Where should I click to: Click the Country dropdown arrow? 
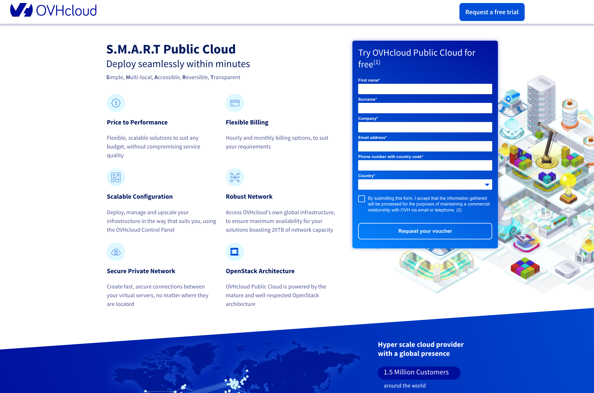(x=487, y=185)
